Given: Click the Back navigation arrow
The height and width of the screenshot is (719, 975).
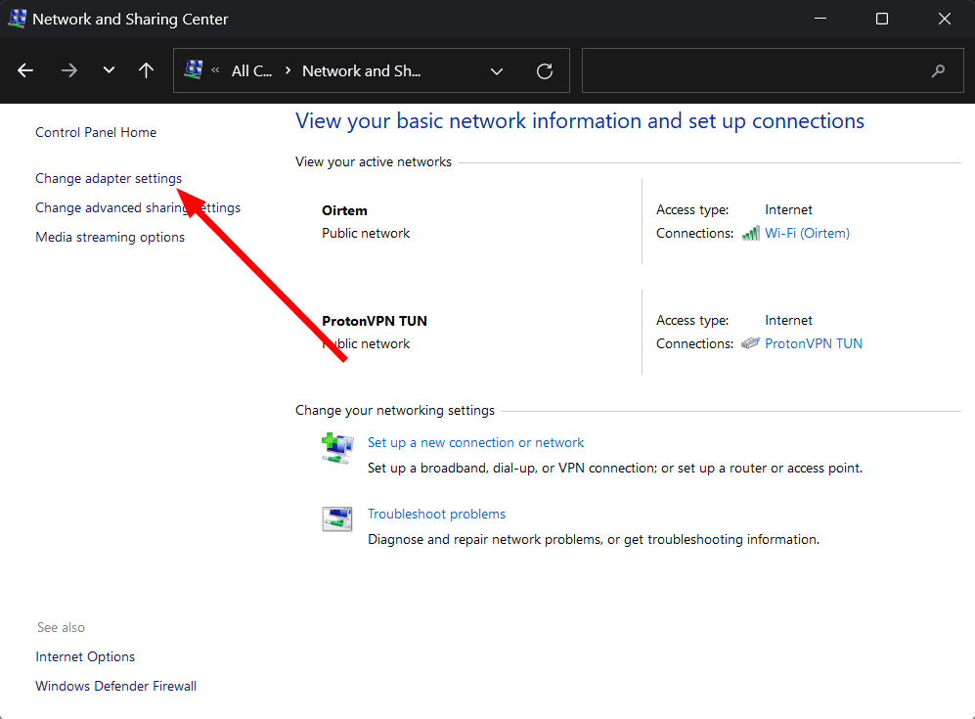Looking at the screenshot, I should coord(25,70).
